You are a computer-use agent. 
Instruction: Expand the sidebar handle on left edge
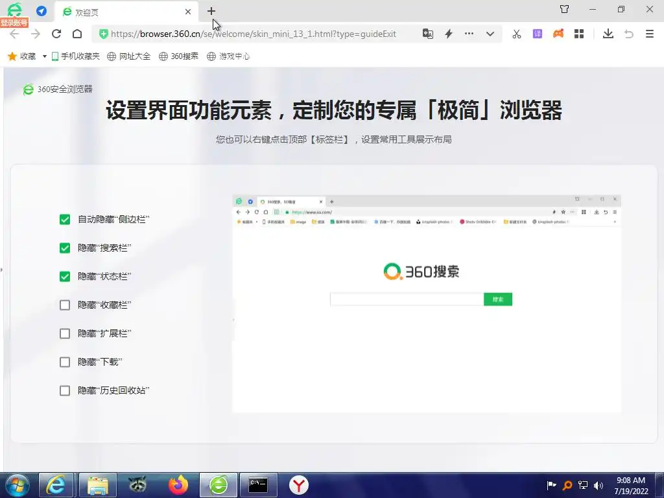(2, 269)
